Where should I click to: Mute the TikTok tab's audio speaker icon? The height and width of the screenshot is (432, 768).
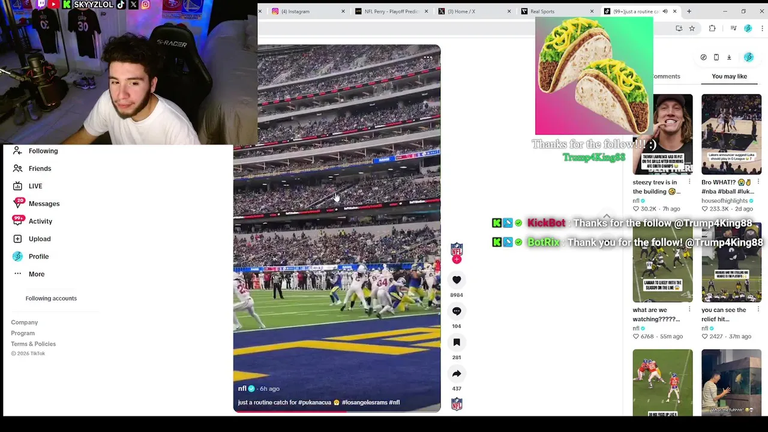[x=665, y=11]
